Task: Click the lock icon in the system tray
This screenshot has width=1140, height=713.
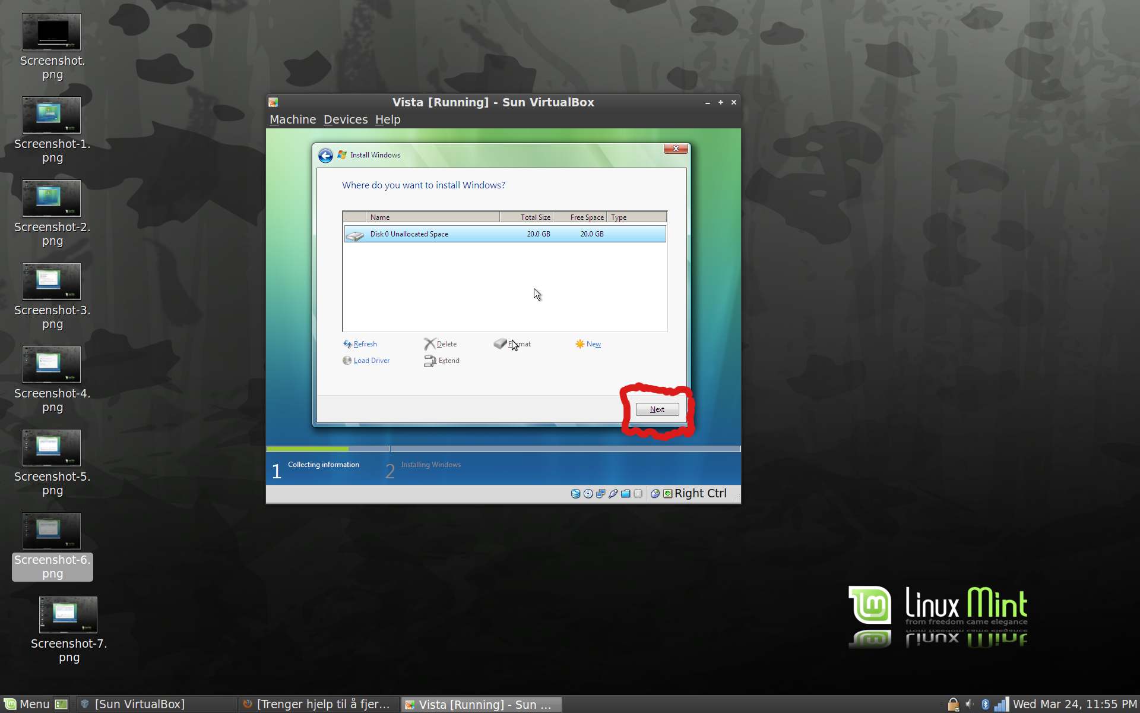Action: [x=953, y=705]
